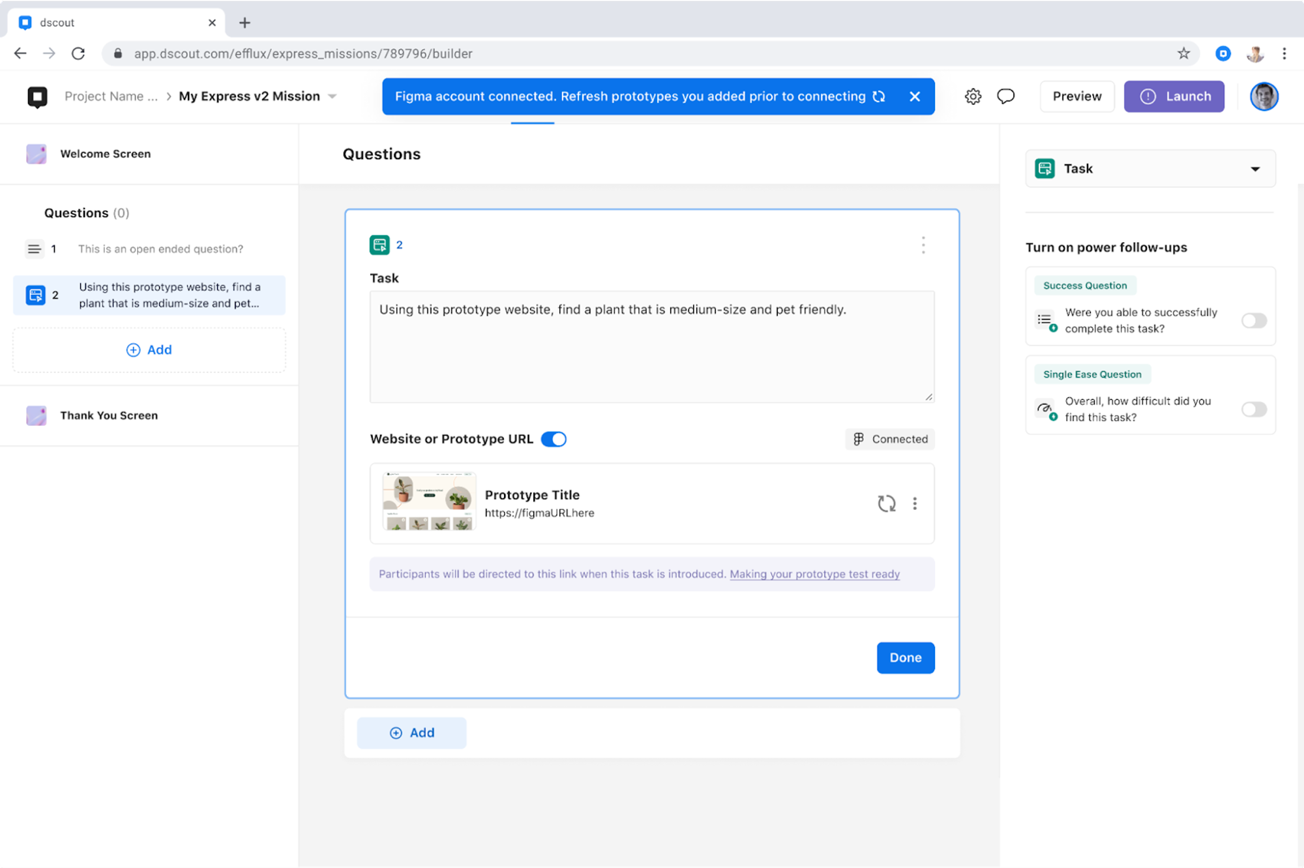Open Chrome three-dot menu
This screenshot has height=868, width=1304.
pos(1284,53)
